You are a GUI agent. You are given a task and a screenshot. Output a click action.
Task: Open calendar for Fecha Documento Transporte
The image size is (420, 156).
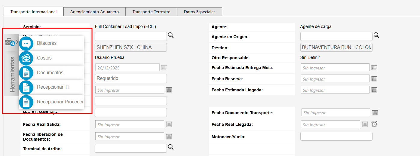[375, 113]
